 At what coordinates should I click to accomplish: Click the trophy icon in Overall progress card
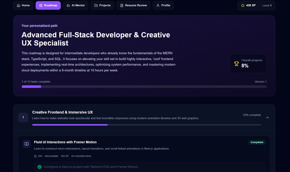[236, 64]
